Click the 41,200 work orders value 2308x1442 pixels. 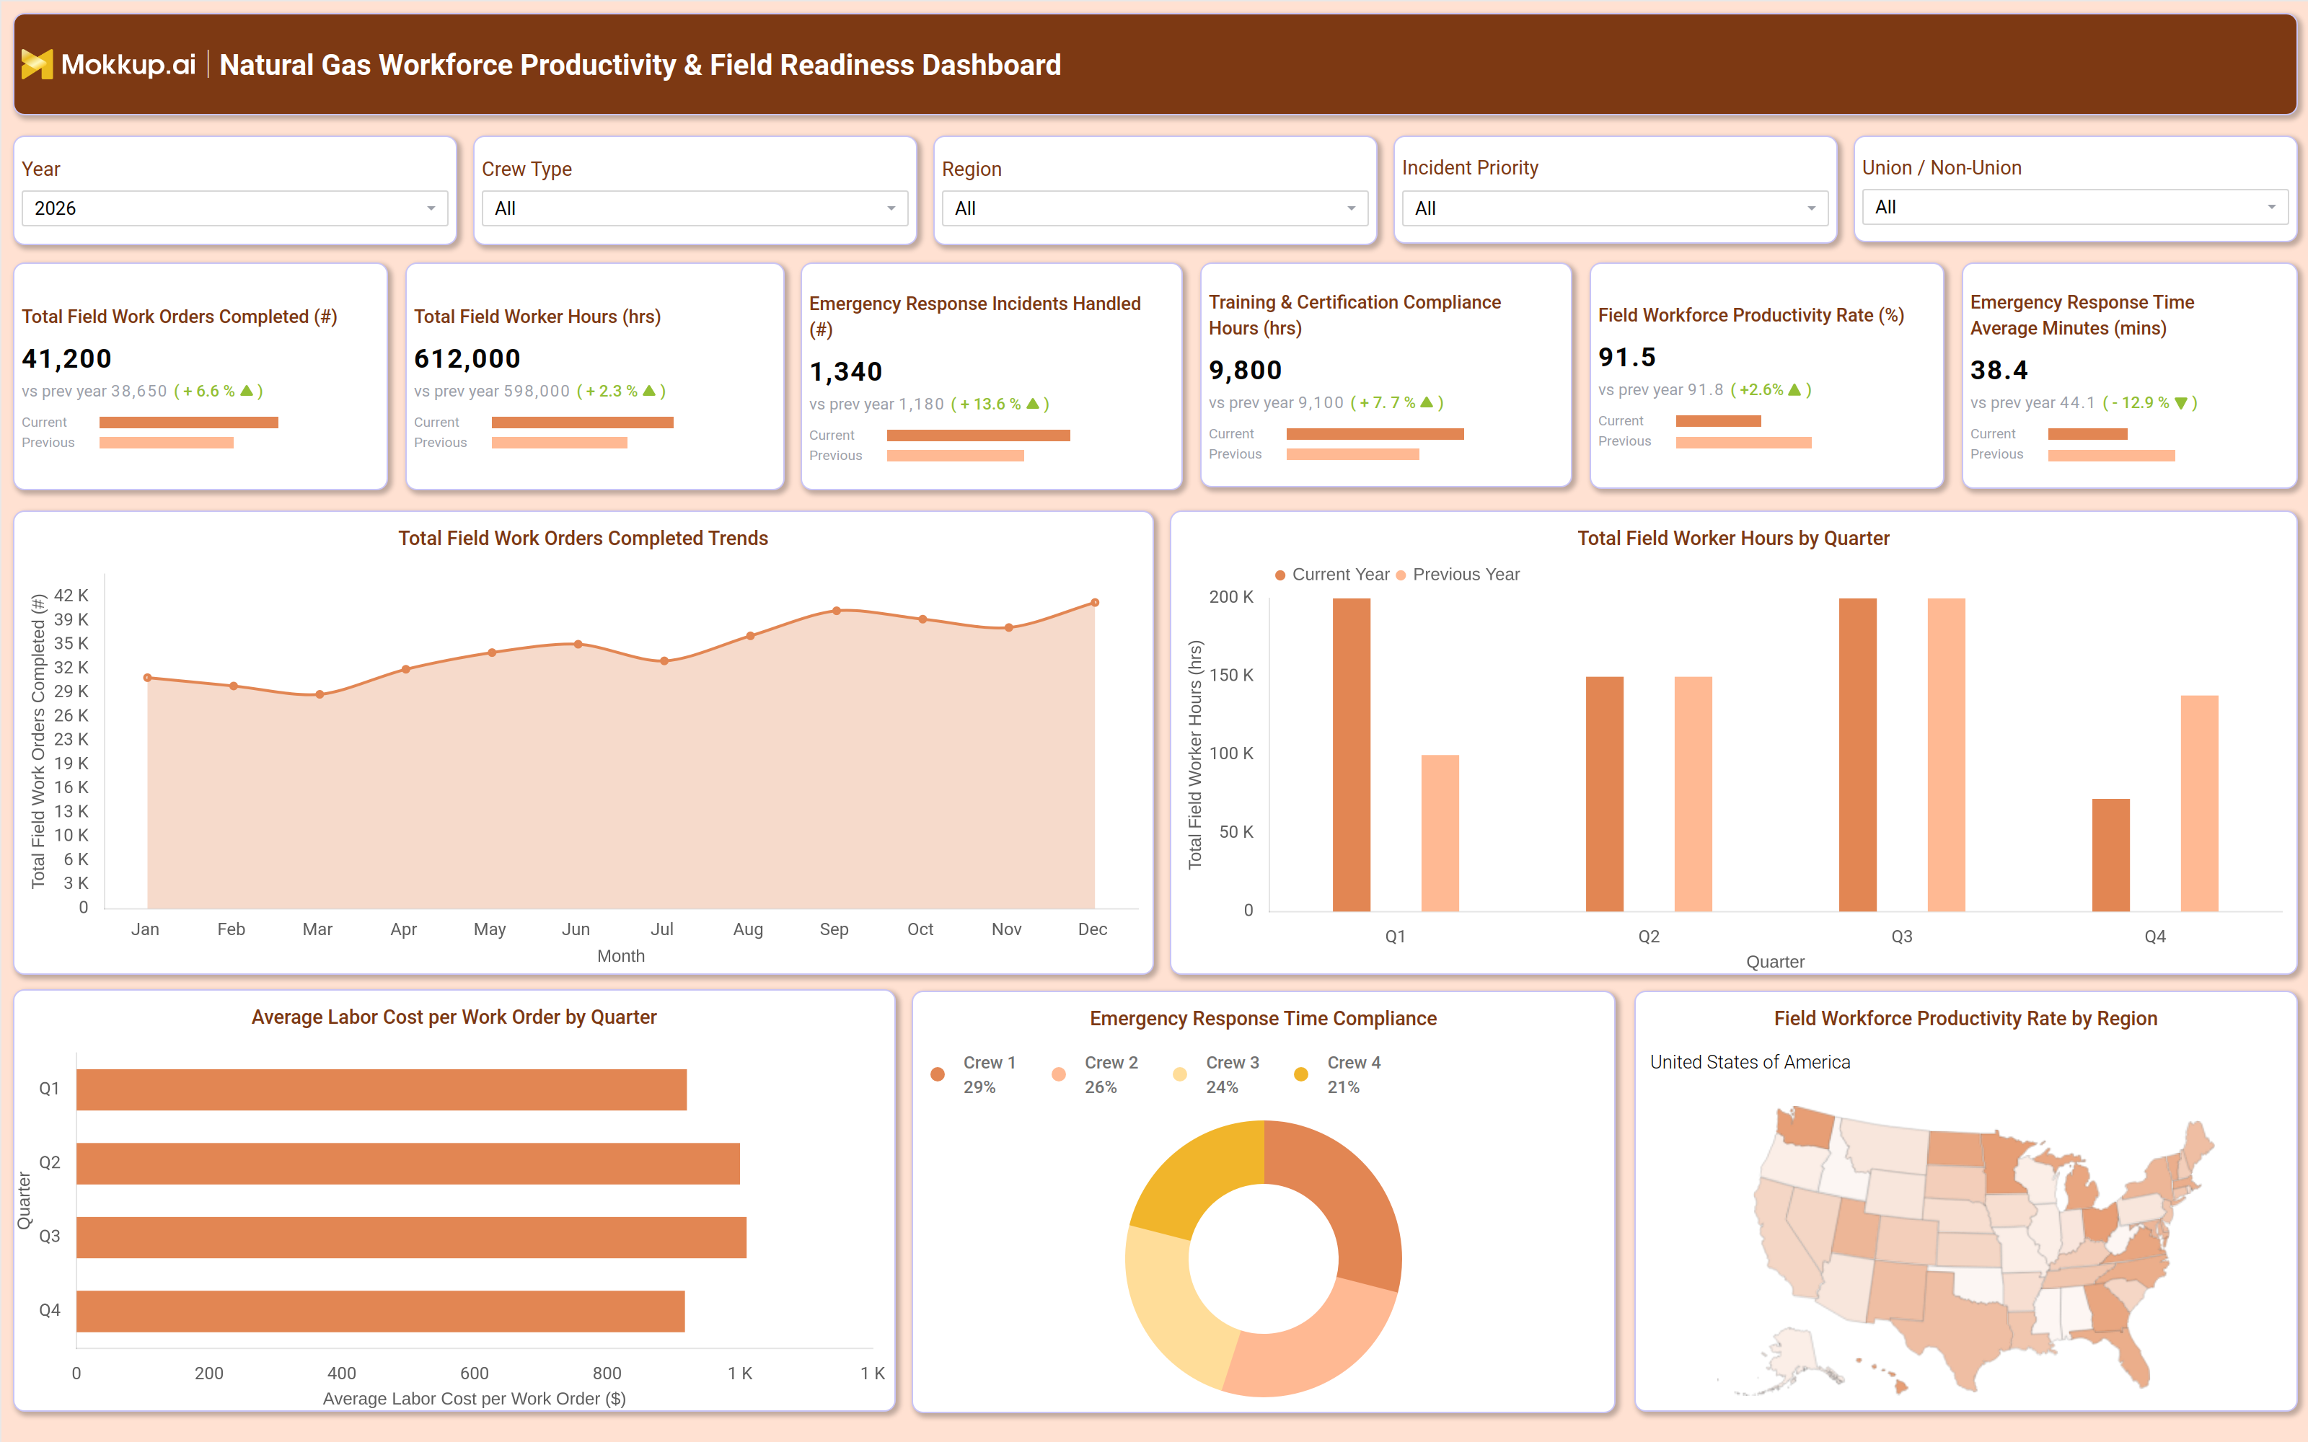coord(67,358)
